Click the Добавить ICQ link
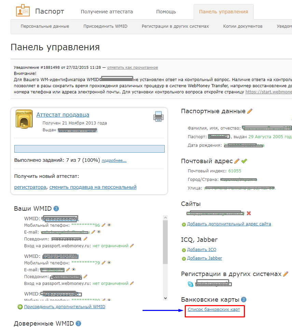The height and width of the screenshot is (327, 292). tap(201, 250)
